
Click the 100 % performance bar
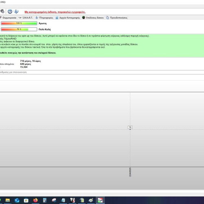[x=19, y=23]
